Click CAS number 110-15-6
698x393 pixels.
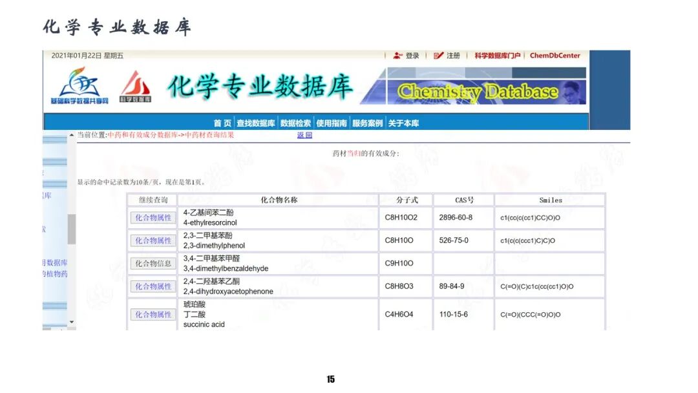453,314
